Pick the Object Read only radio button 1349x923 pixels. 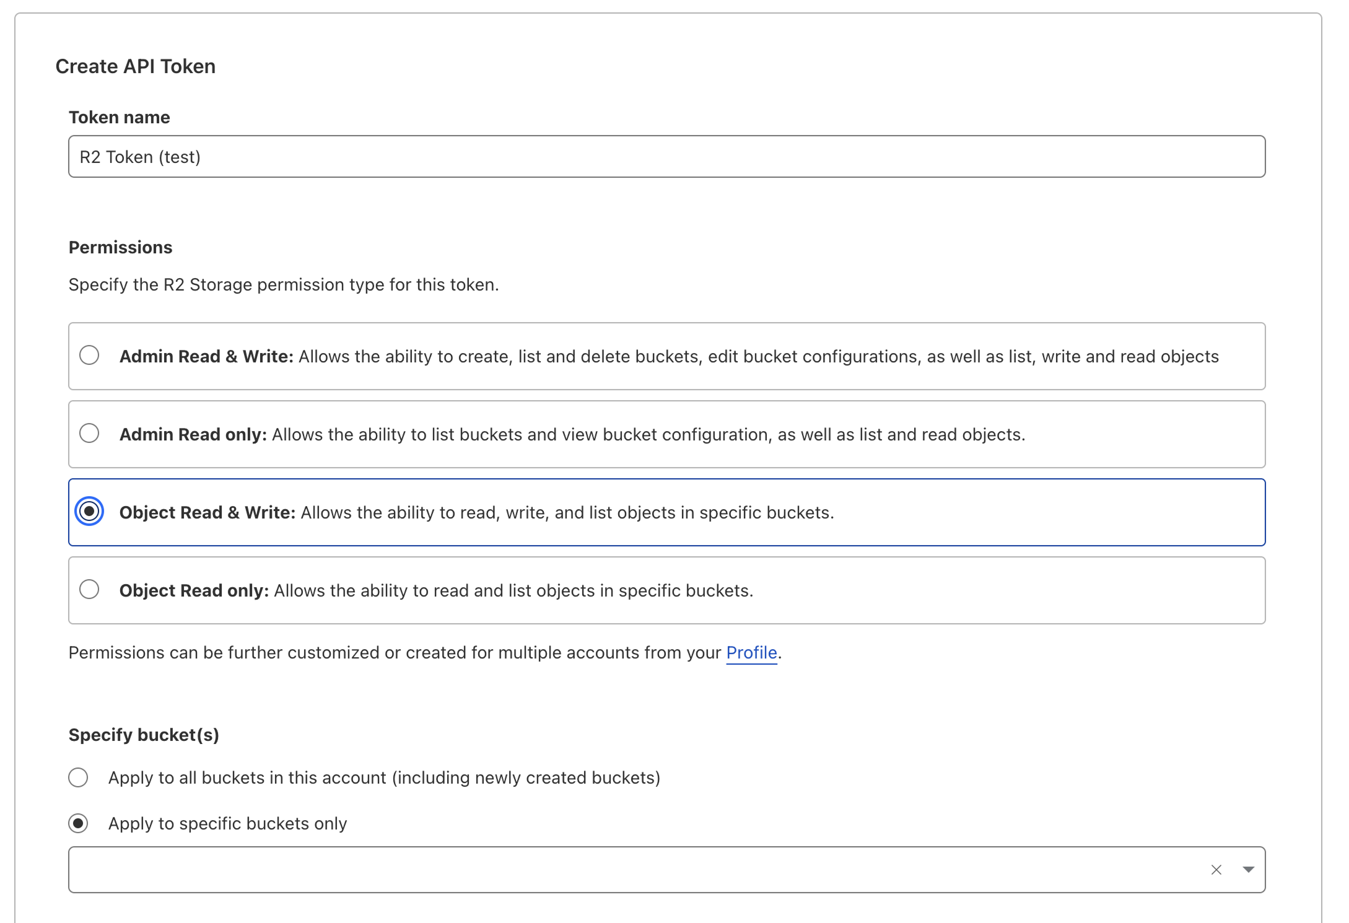89,589
